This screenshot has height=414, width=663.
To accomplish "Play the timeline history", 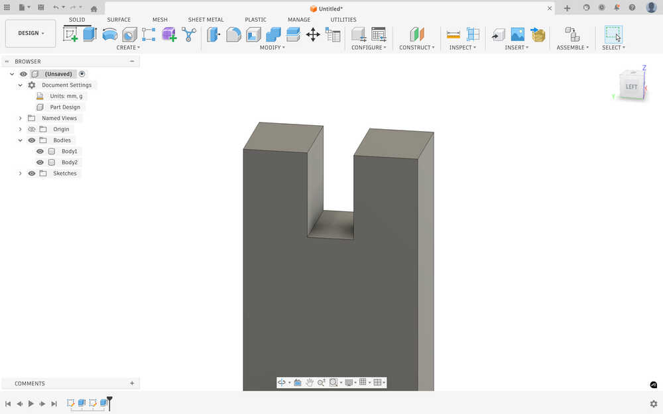I will 31,403.
